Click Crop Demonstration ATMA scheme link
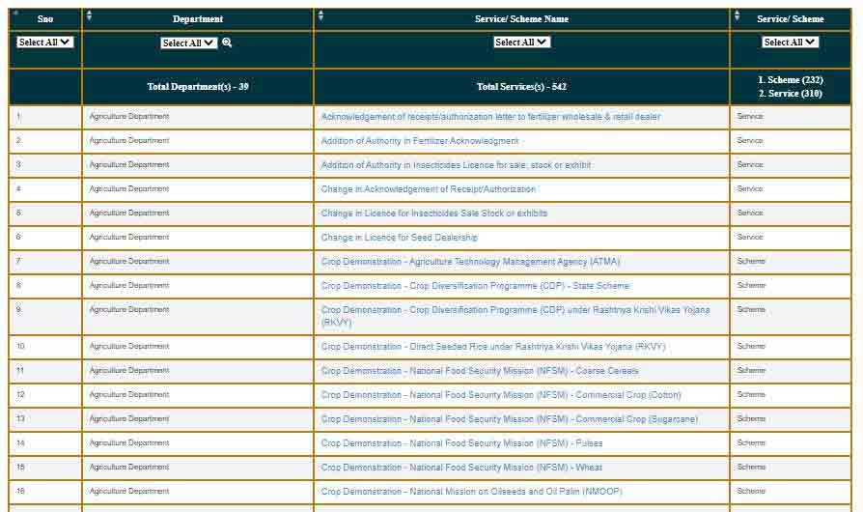 [x=470, y=262]
